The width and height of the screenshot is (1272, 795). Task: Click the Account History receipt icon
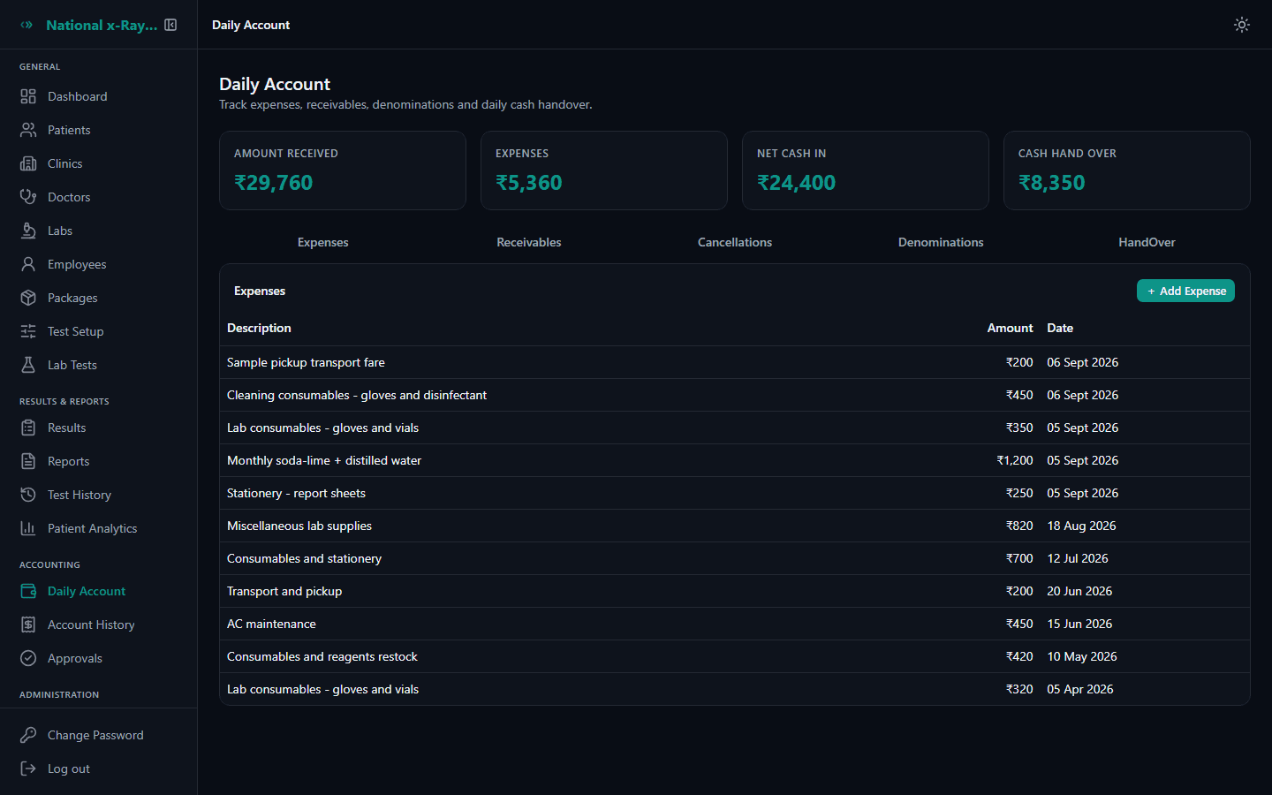[28, 625]
